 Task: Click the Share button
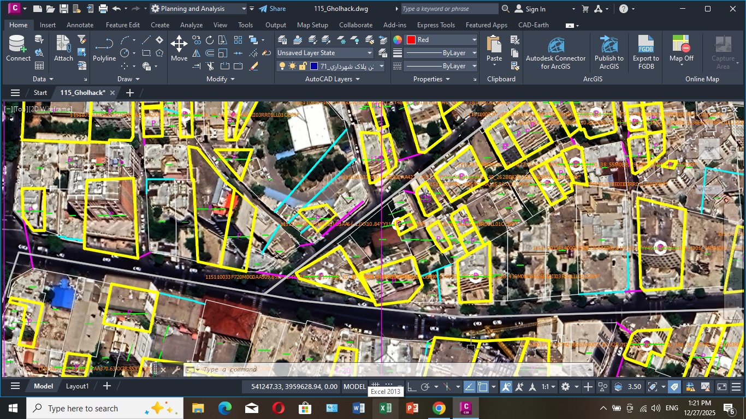pyautogui.click(x=272, y=9)
